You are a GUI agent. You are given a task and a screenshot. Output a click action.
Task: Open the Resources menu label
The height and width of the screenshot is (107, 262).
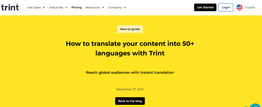[x=93, y=7]
